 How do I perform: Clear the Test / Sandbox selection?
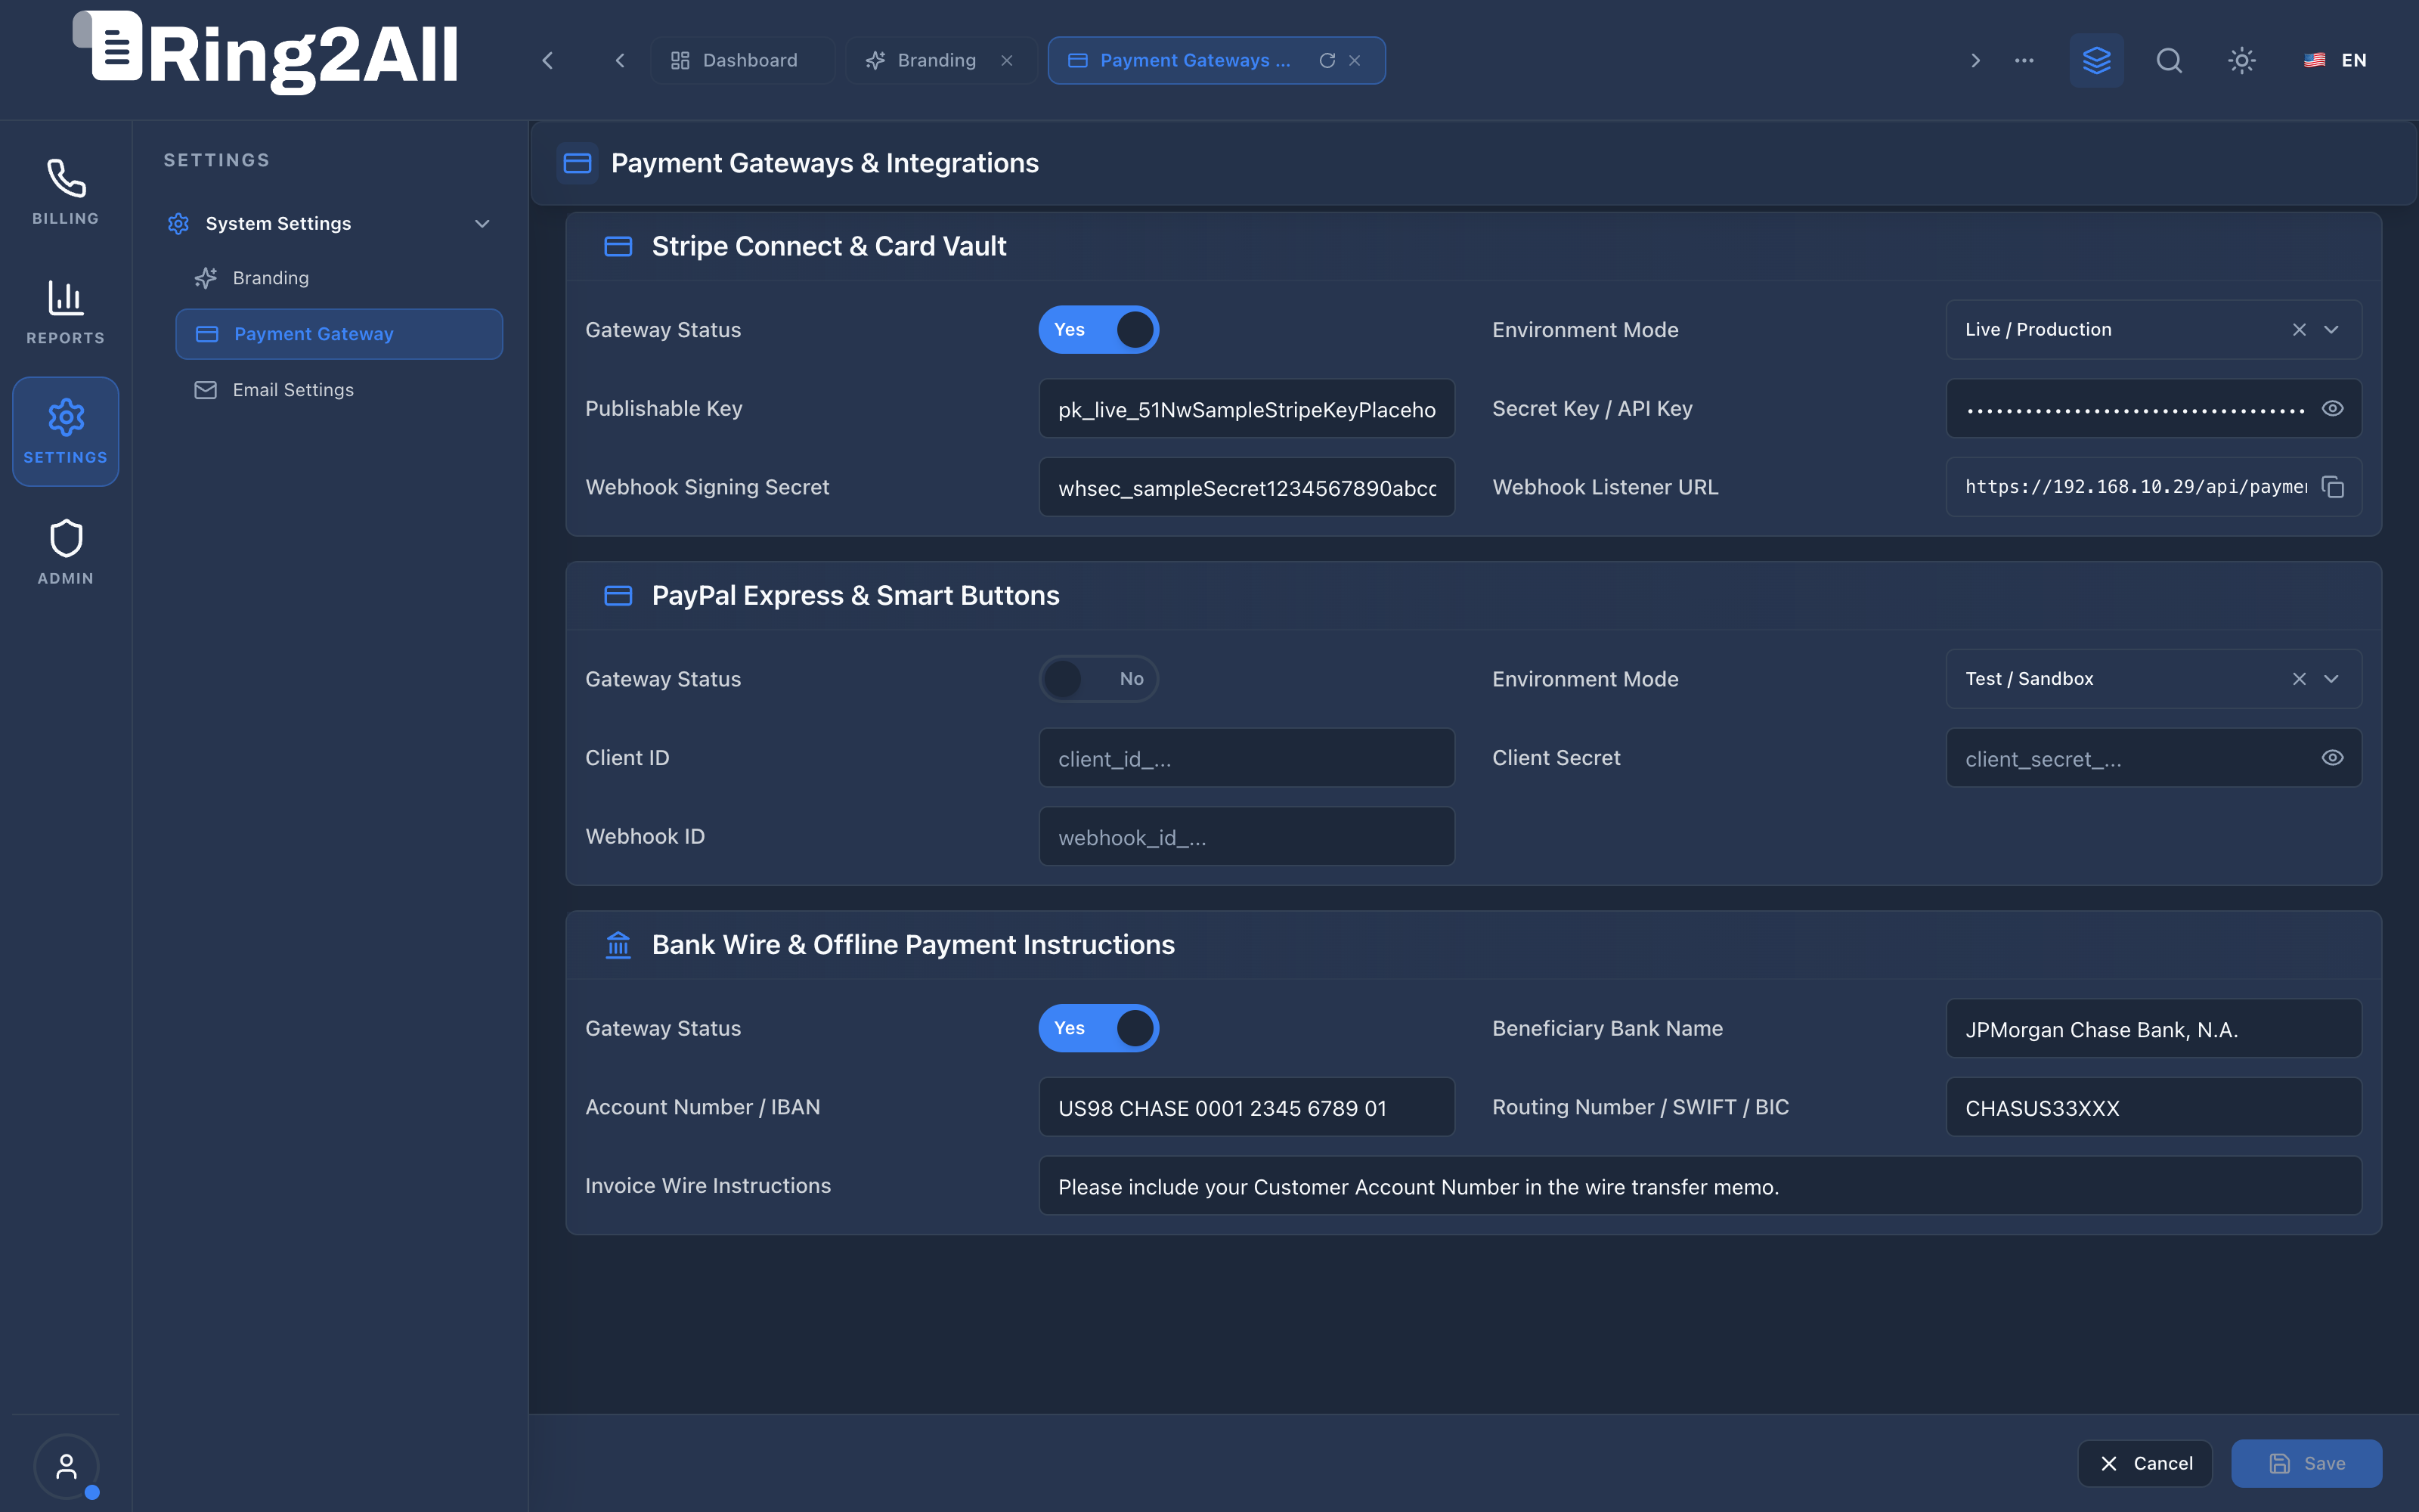(x=2299, y=679)
